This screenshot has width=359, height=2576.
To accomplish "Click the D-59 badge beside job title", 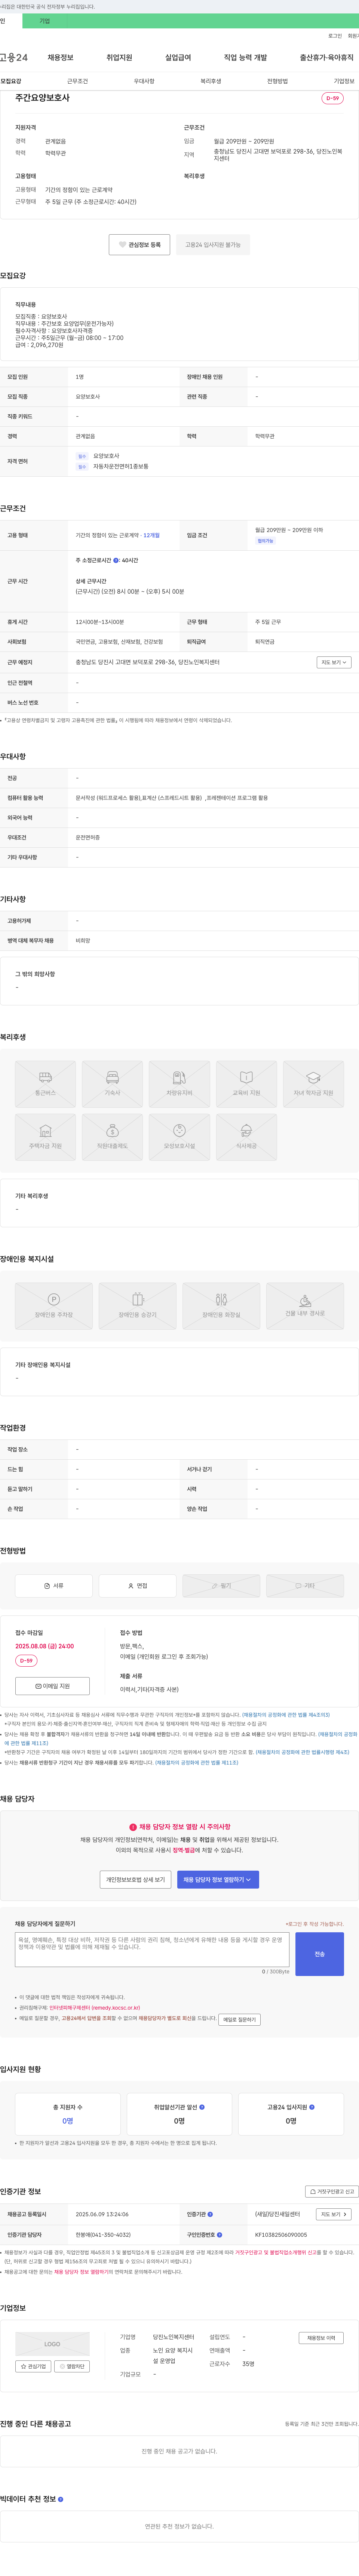I will pyautogui.click(x=332, y=98).
